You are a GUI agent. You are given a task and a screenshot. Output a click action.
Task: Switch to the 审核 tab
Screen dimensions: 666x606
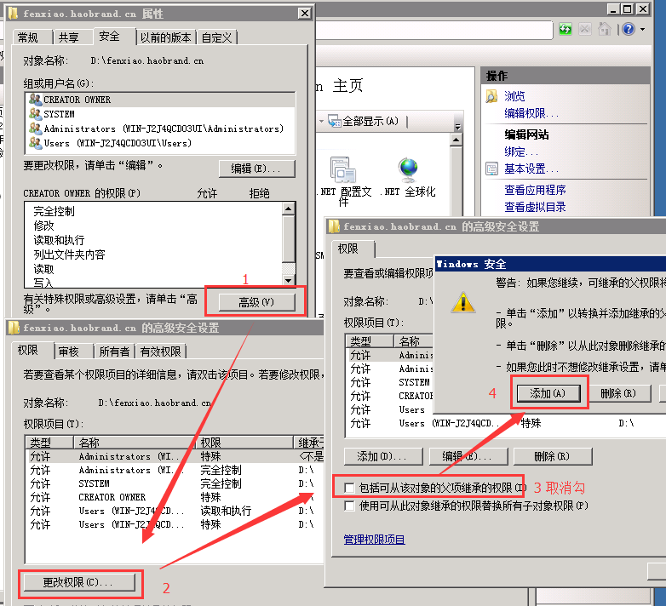pyautogui.click(x=69, y=352)
